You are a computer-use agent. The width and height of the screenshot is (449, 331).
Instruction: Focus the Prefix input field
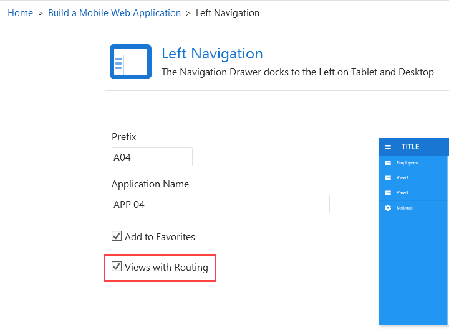tap(152, 157)
